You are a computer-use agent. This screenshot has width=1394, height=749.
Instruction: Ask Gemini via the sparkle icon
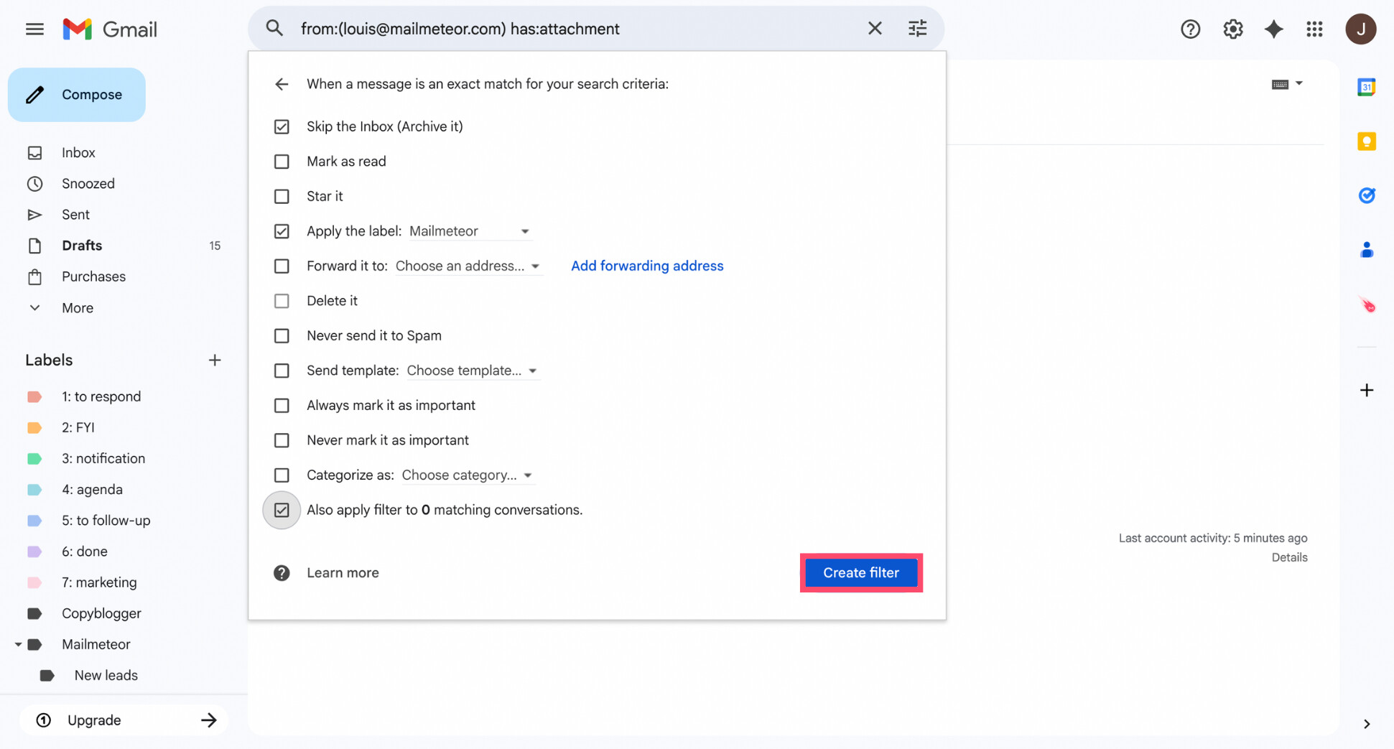[1273, 29]
